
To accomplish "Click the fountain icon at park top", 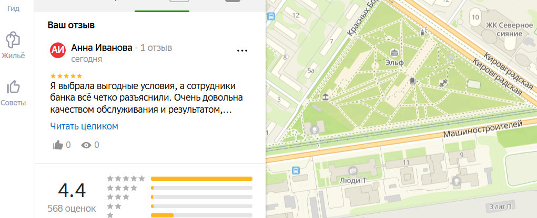I will click(x=422, y=32).
